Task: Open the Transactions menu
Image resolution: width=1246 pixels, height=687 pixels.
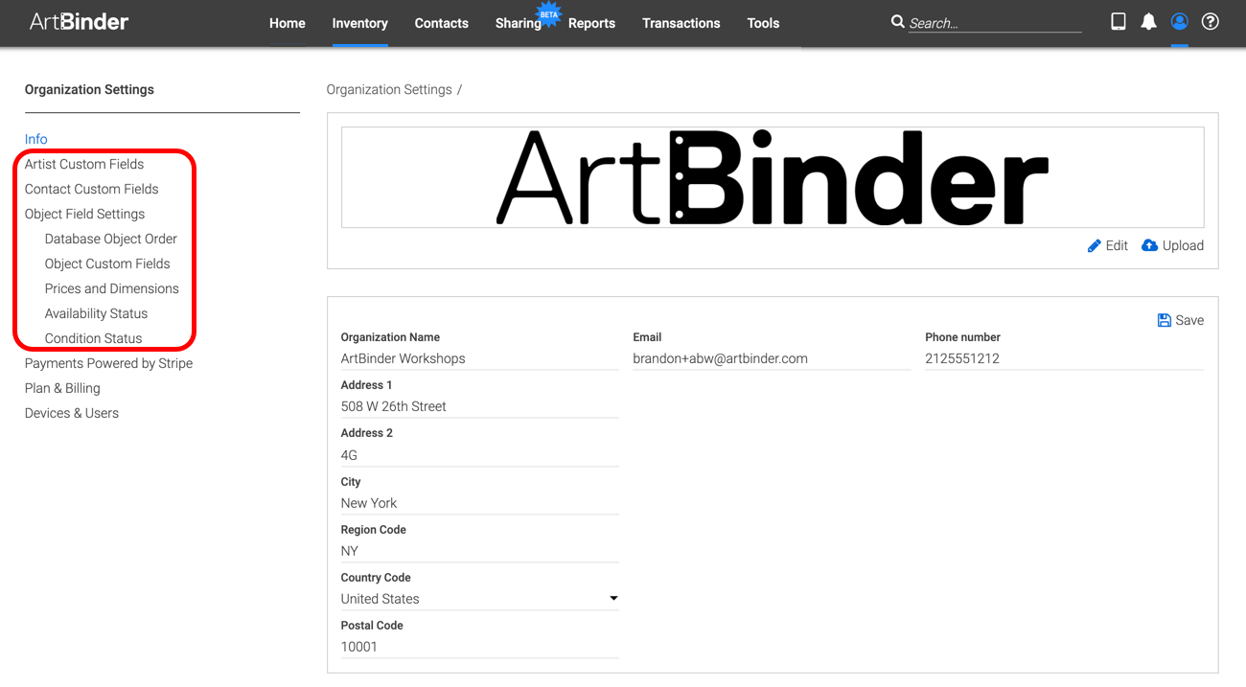Action: click(x=681, y=23)
